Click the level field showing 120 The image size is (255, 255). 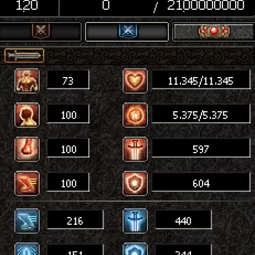(x=27, y=6)
